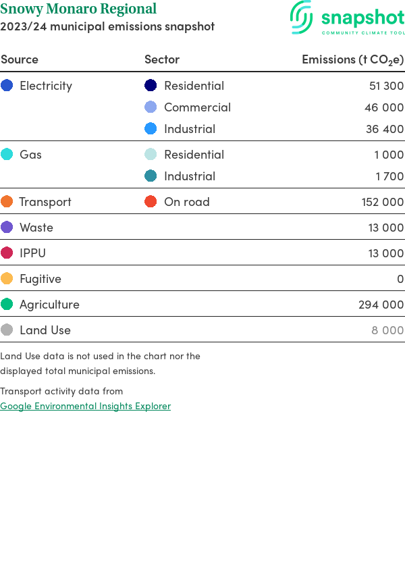Click the Transport source orange dot
405x574 pixels.
(7, 202)
